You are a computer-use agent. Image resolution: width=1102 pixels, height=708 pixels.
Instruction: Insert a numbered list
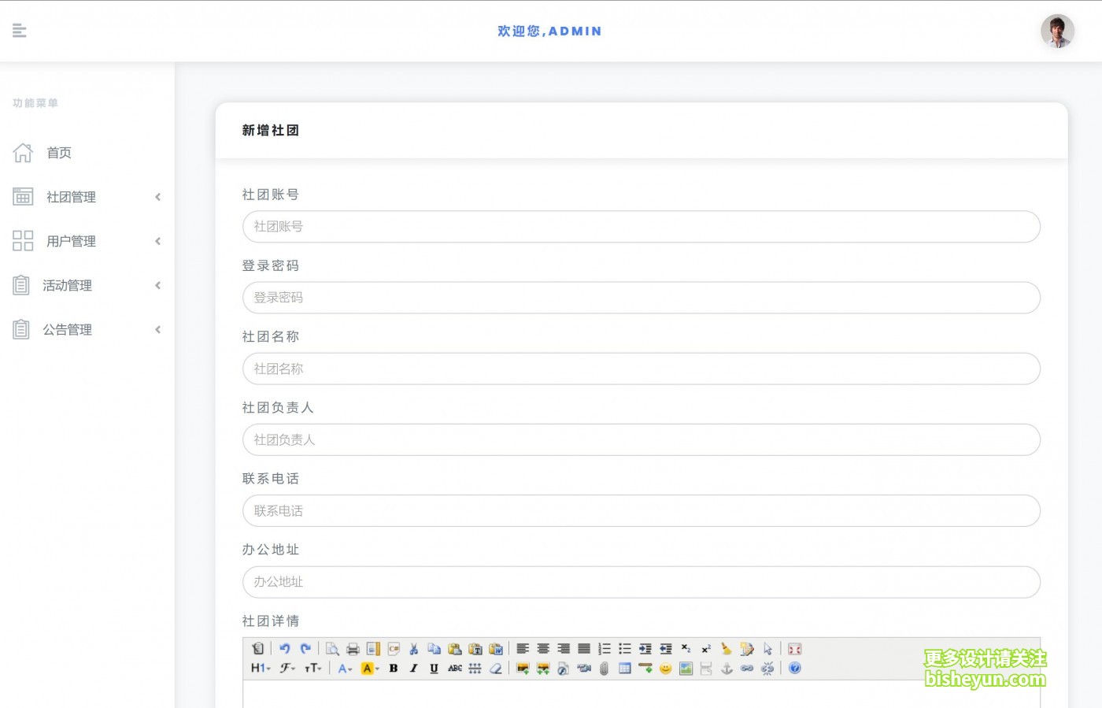pos(605,649)
